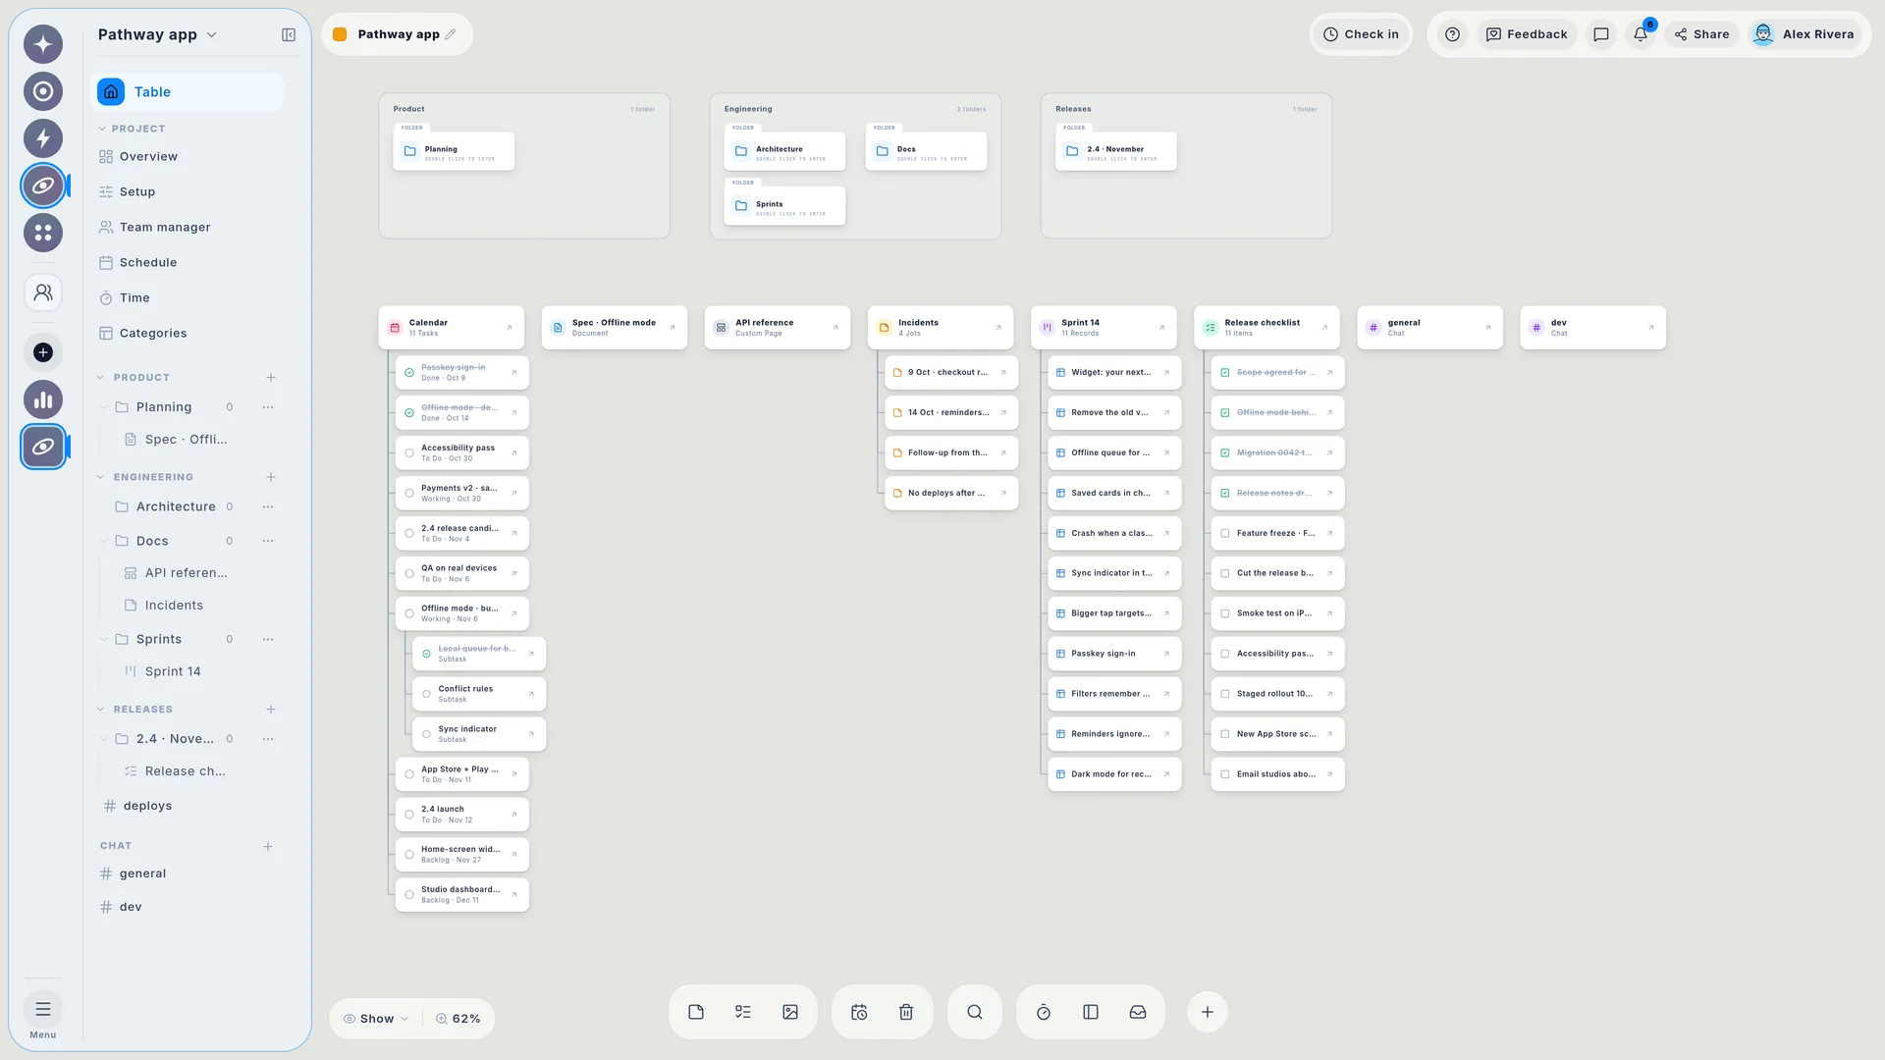Click the stopwatch icon in the bottom toolbar
The image size is (1885, 1060).
1044,1012
